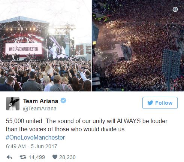The image size is (184, 162).
Task: Open the tweet timestamp 6:49 AM - 5 Jun 2017
Action: pyautogui.click(x=31, y=146)
